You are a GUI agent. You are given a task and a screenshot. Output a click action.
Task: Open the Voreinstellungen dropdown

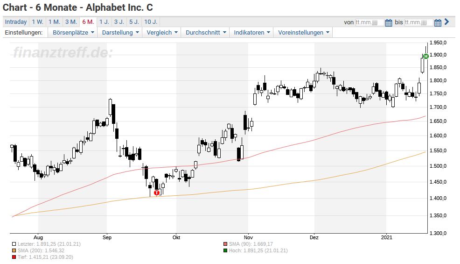coord(303,33)
